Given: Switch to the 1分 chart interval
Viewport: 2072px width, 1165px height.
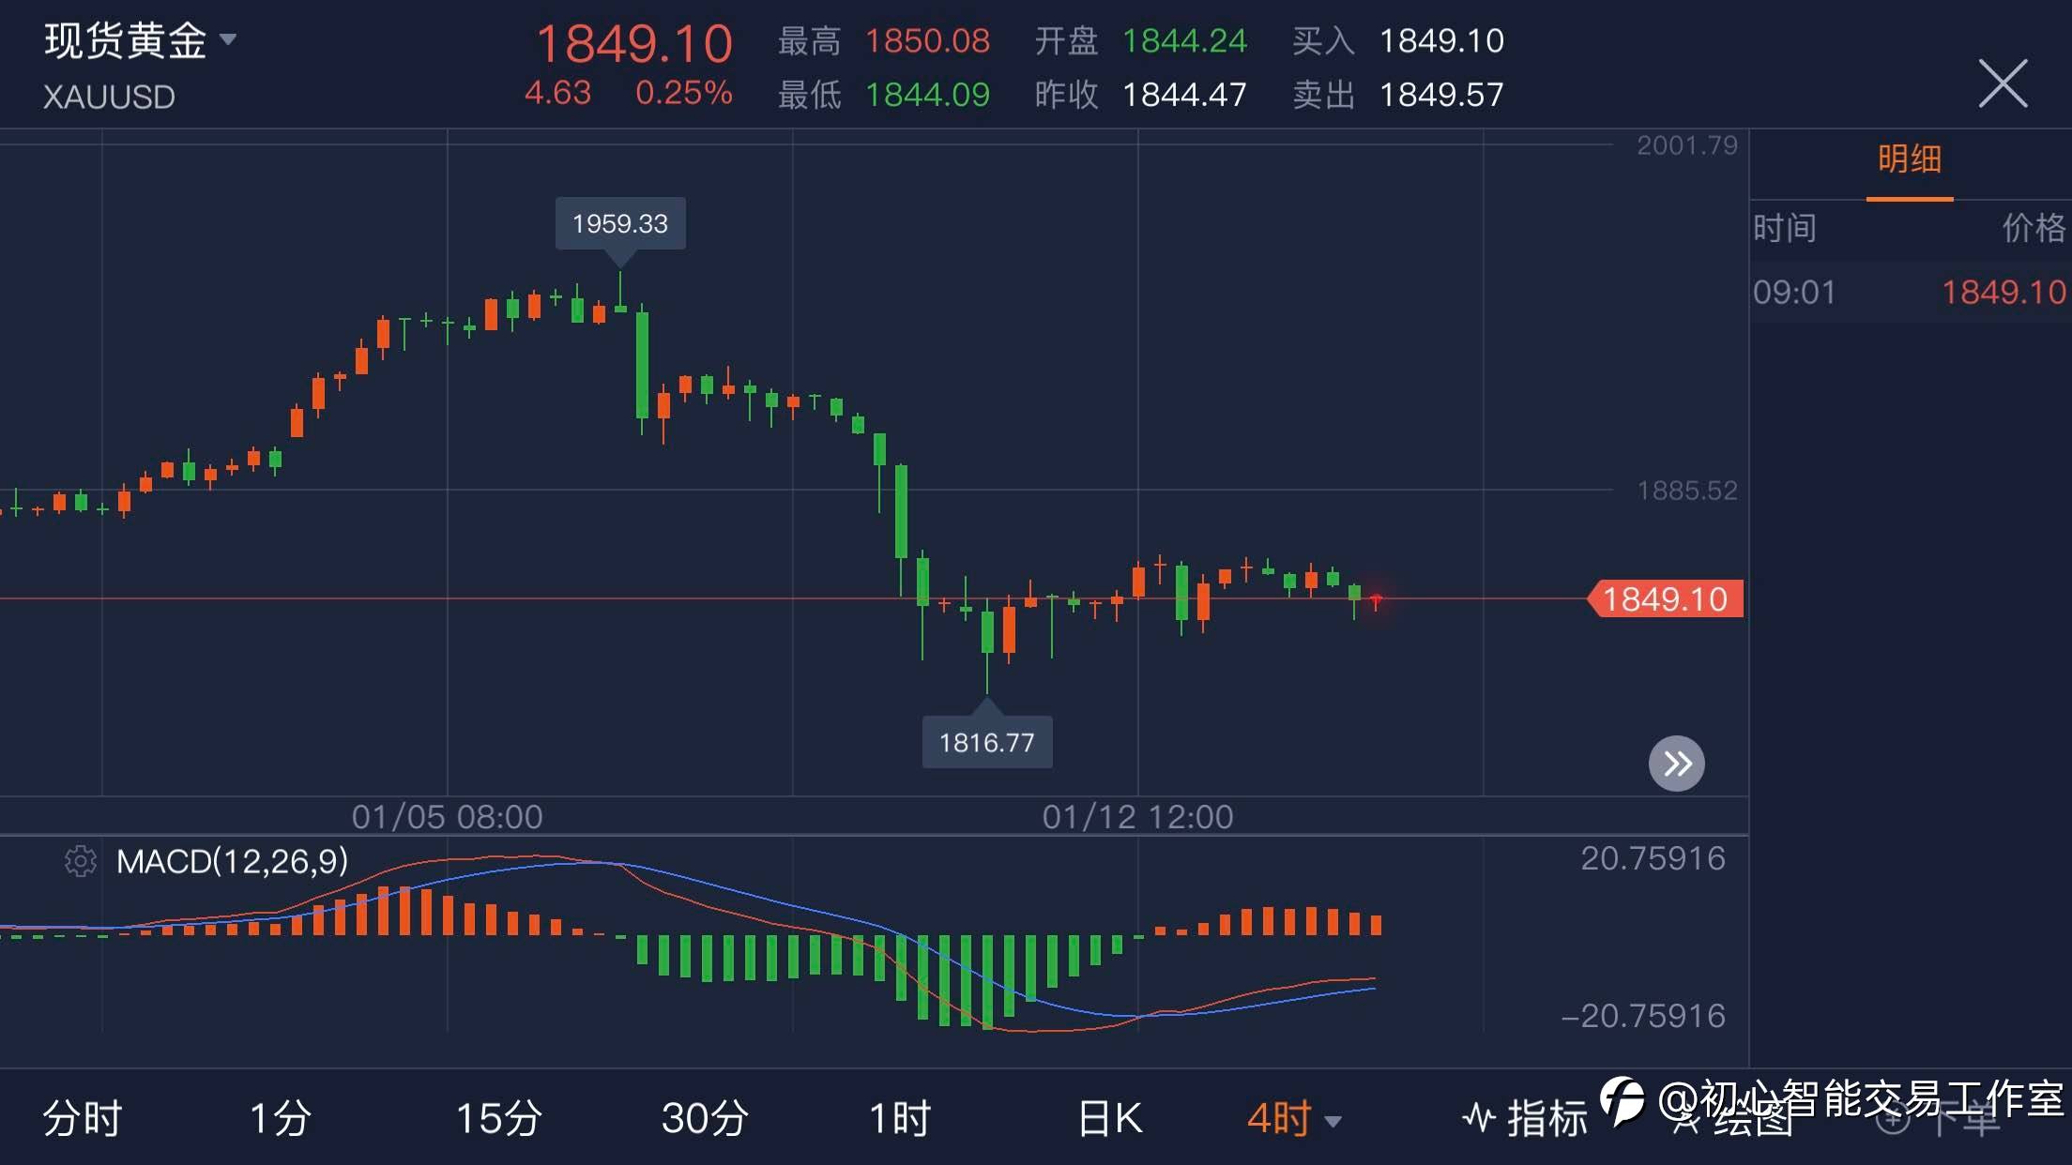Looking at the screenshot, I should 280,1119.
